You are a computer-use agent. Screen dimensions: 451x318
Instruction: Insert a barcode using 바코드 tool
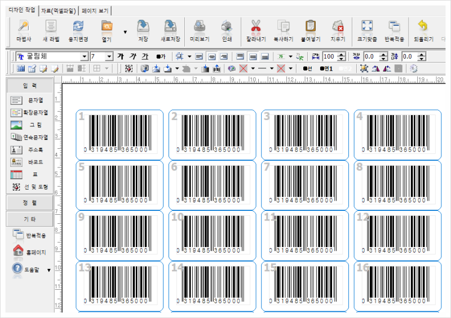point(29,162)
